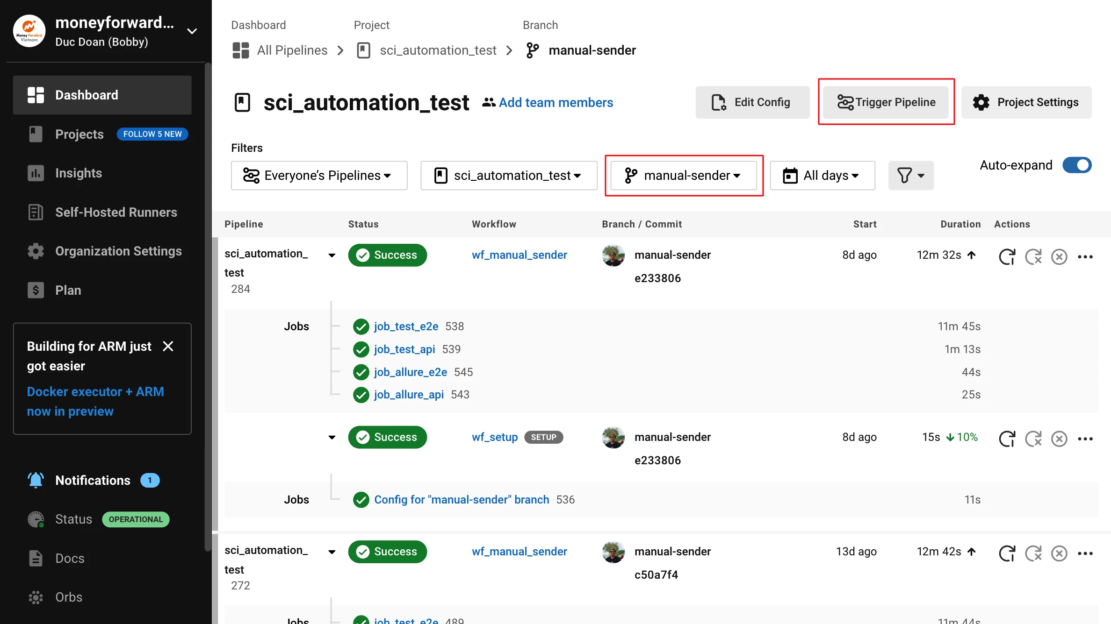Screen dimensions: 1111x624
Task: Open the wf_setup workflow link
Action: 495,437
